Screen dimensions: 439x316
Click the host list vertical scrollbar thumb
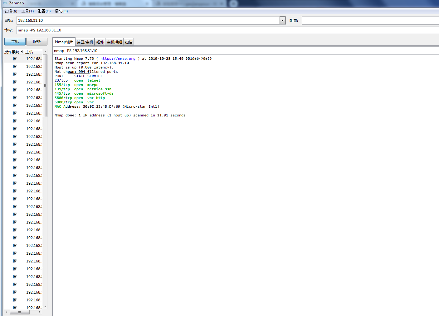point(45,86)
